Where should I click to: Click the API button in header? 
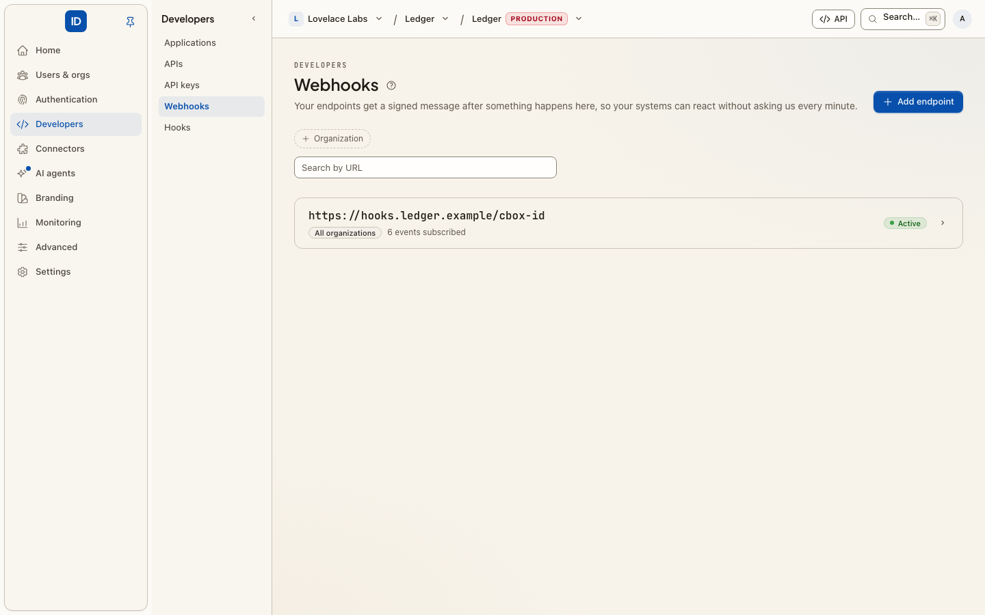(833, 19)
